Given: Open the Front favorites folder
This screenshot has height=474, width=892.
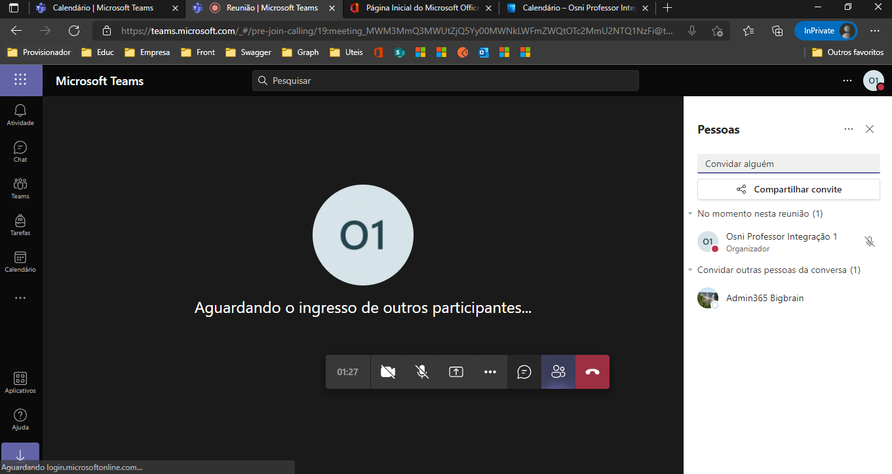Looking at the screenshot, I should (x=198, y=52).
